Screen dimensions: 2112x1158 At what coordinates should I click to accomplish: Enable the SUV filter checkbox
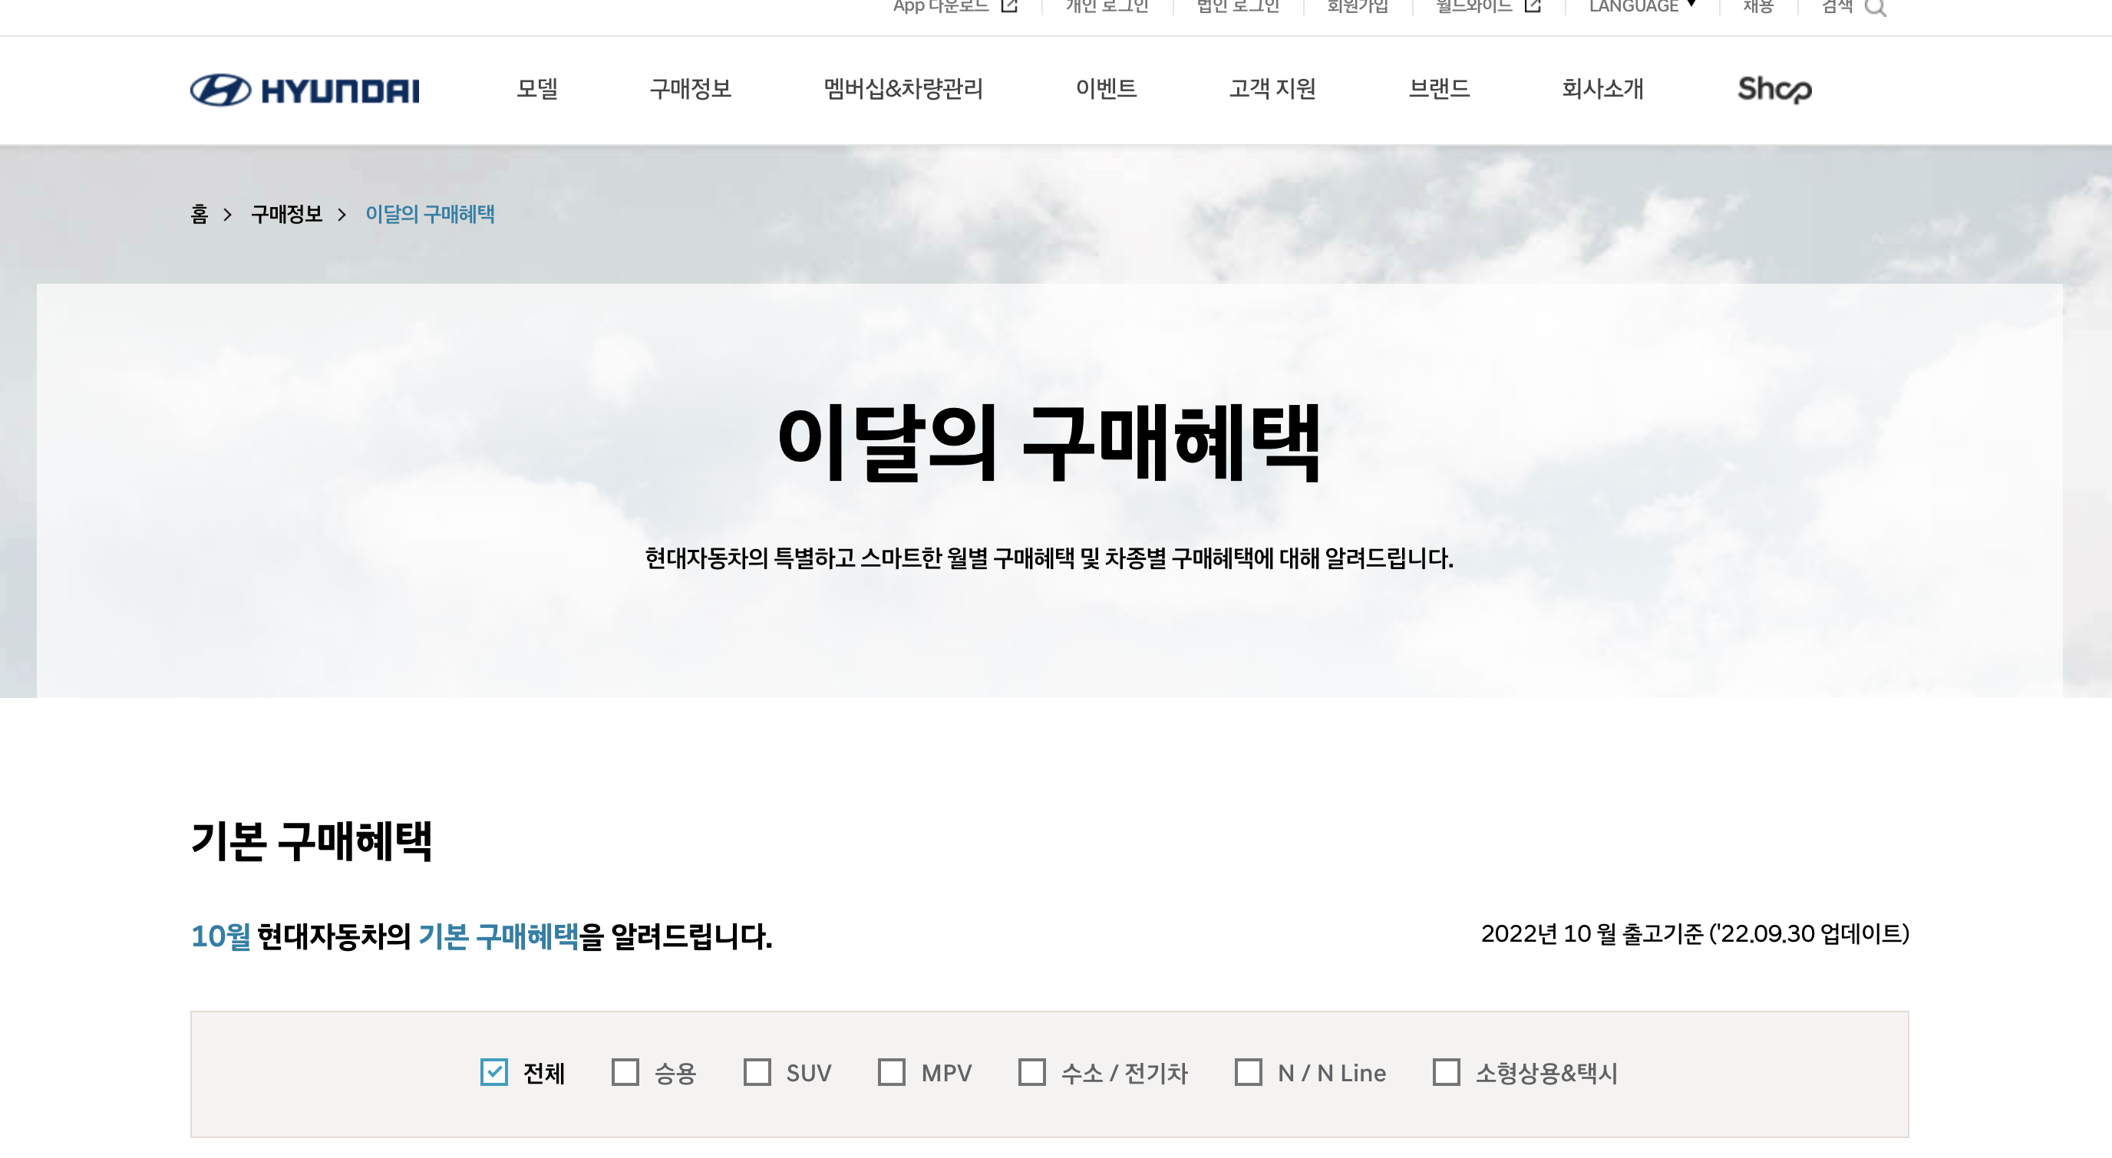757,1072
